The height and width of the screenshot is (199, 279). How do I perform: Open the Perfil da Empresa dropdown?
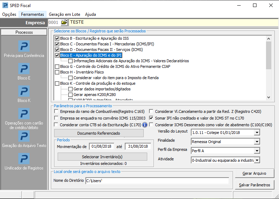pos(257,151)
